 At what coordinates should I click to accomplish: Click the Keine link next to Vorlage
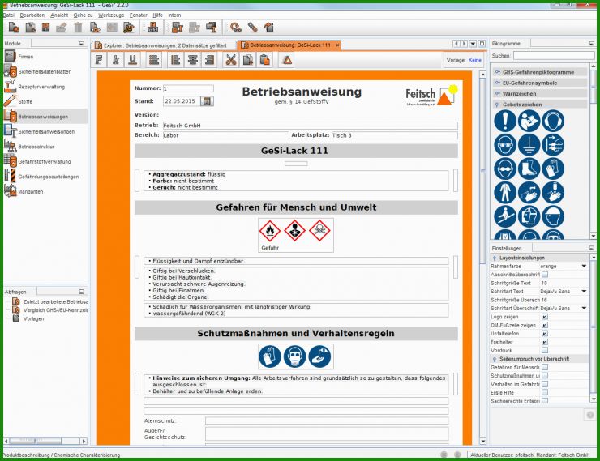pos(475,60)
